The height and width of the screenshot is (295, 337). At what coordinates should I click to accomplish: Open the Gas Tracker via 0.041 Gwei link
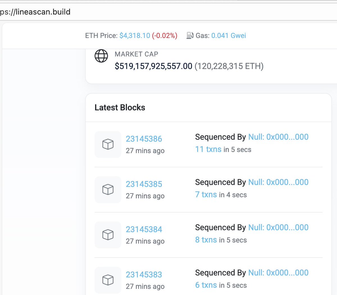pyautogui.click(x=229, y=35)
